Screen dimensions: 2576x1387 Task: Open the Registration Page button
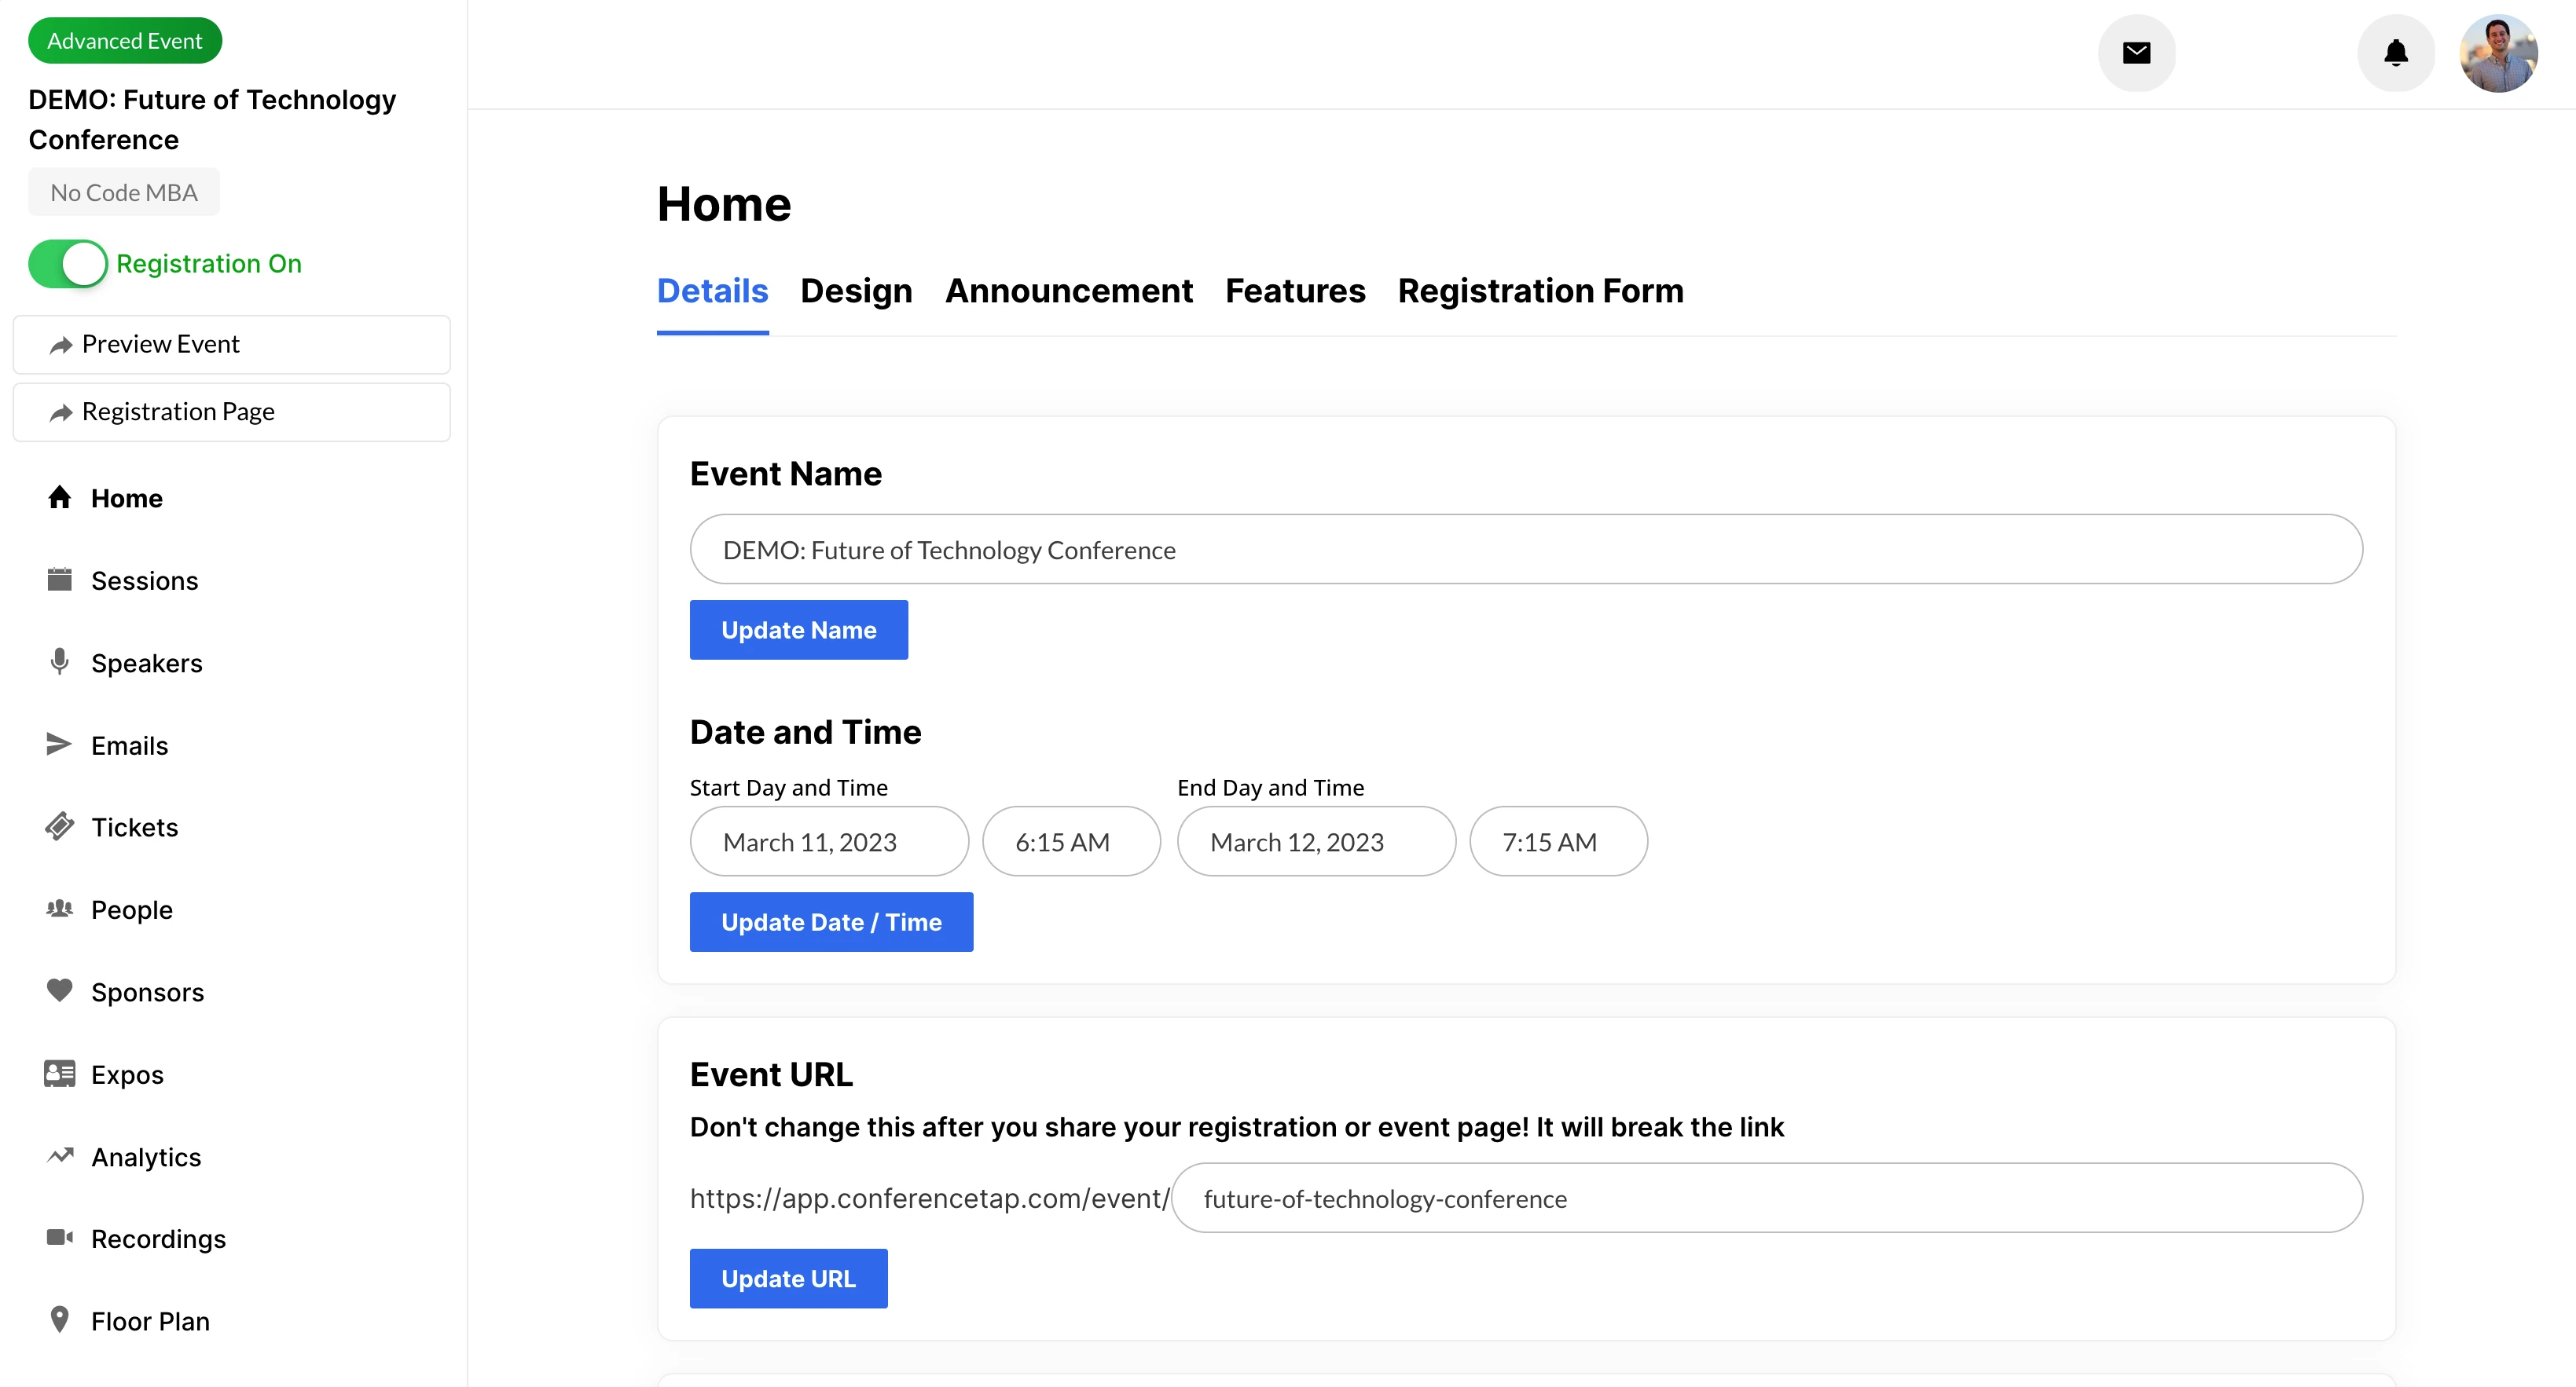pyautogui.click(x=231, y=412)
